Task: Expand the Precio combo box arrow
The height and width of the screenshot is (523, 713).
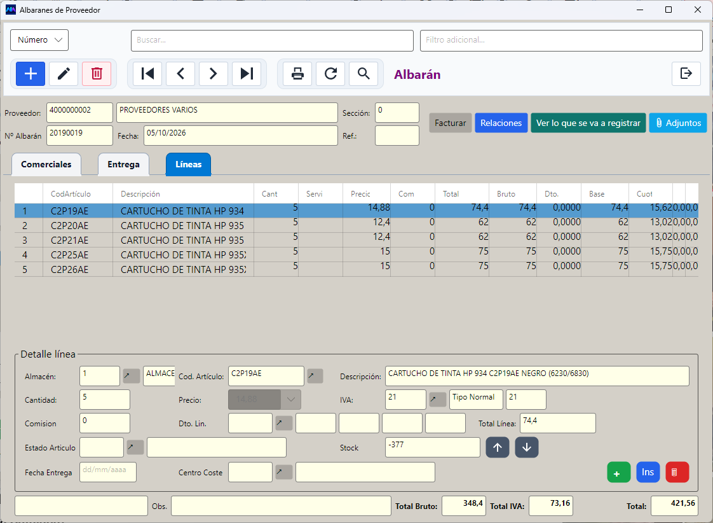Action: click(291, 400)
